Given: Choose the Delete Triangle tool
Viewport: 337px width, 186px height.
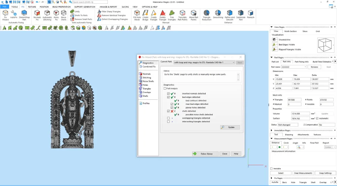Looking at the screenshot, I should [163, 15].
